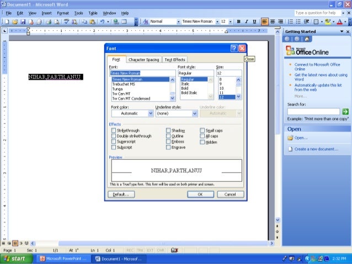This screenshot has width=352, height=264.
Task: Switch to the Text Effects tab
Action: point(175,60)
